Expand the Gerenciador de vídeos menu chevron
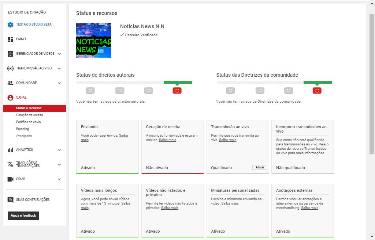 pos(59,54)
